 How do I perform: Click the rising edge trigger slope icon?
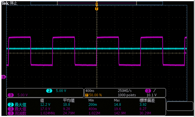click(154, 91)
